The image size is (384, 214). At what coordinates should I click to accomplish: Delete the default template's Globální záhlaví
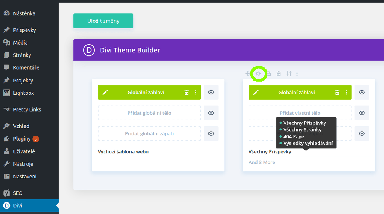tap(186, 92)
